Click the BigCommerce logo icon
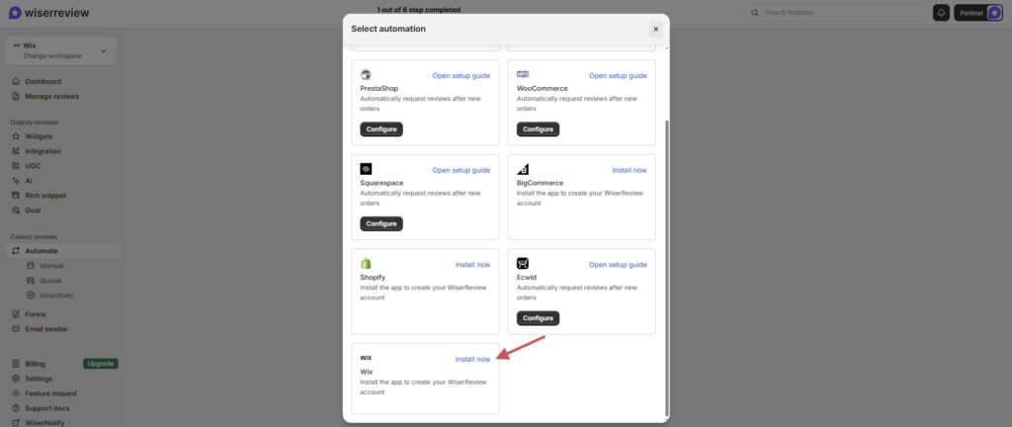1012x427 pixels. click(x=523, y=169)
